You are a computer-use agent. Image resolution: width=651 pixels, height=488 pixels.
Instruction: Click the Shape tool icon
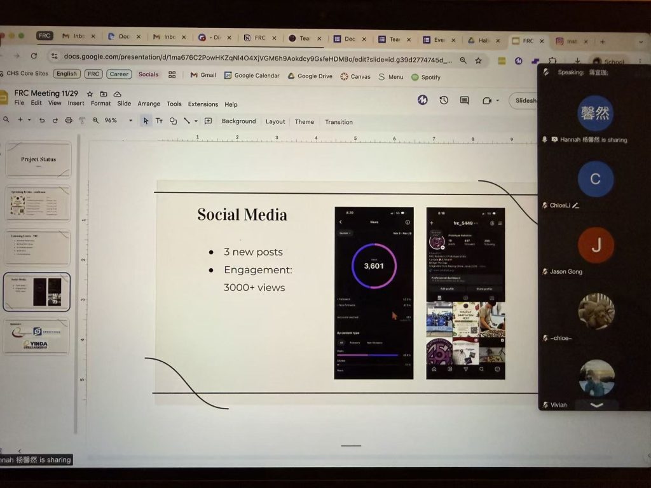[173, 121]
